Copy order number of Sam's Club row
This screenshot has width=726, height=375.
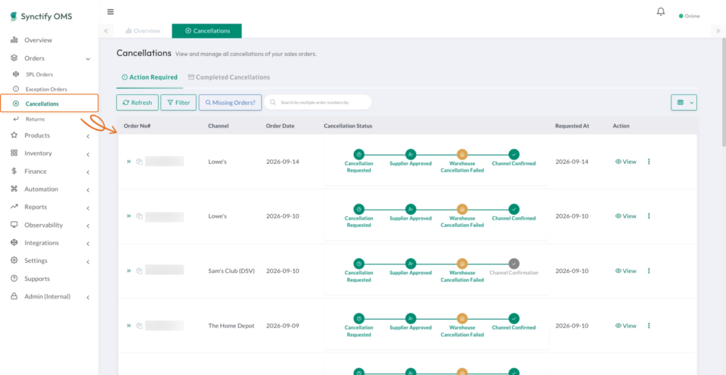(140, 271)
